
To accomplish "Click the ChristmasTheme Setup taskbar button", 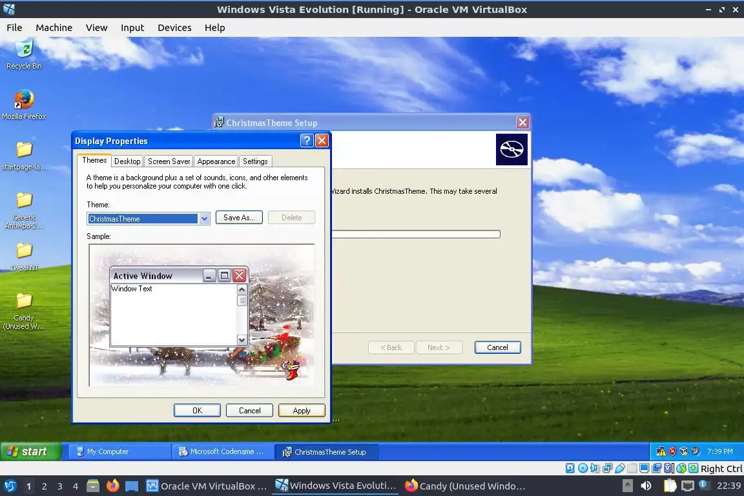I will pos(327,452).
